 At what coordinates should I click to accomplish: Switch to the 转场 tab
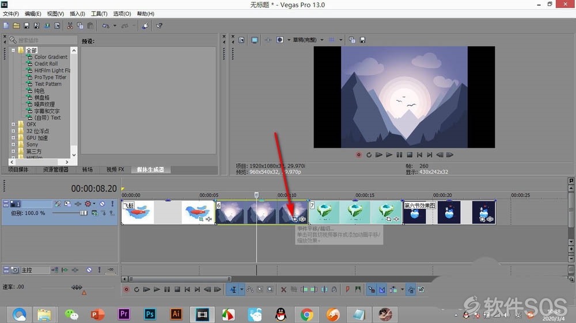coord(88,170)
